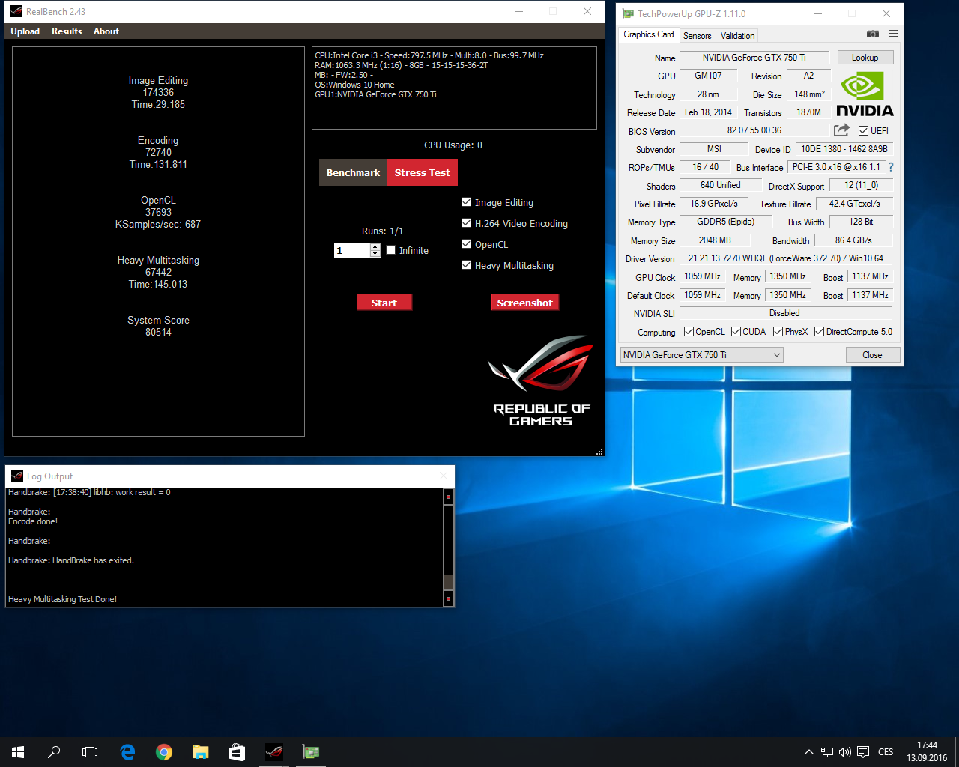Click the Log Output vertical scrollbar thumb
Viewport: 959px width, 767px height.
coord(449,582)
